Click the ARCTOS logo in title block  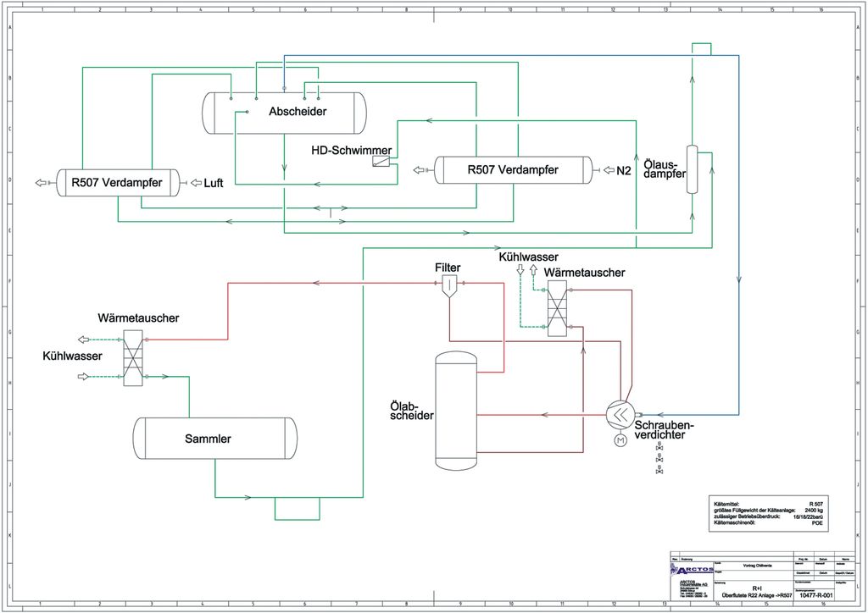[690, 572]
